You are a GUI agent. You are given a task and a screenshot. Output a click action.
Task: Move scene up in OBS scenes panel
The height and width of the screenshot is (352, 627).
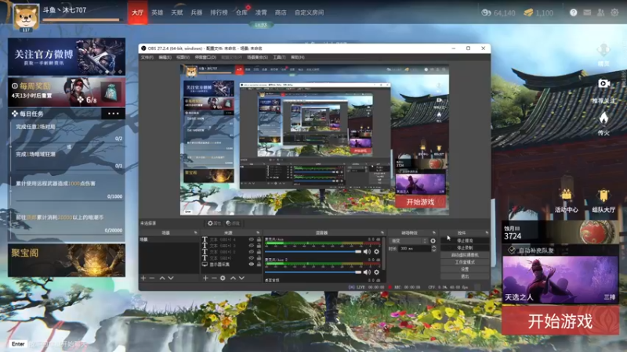click(x=162, y=278)
